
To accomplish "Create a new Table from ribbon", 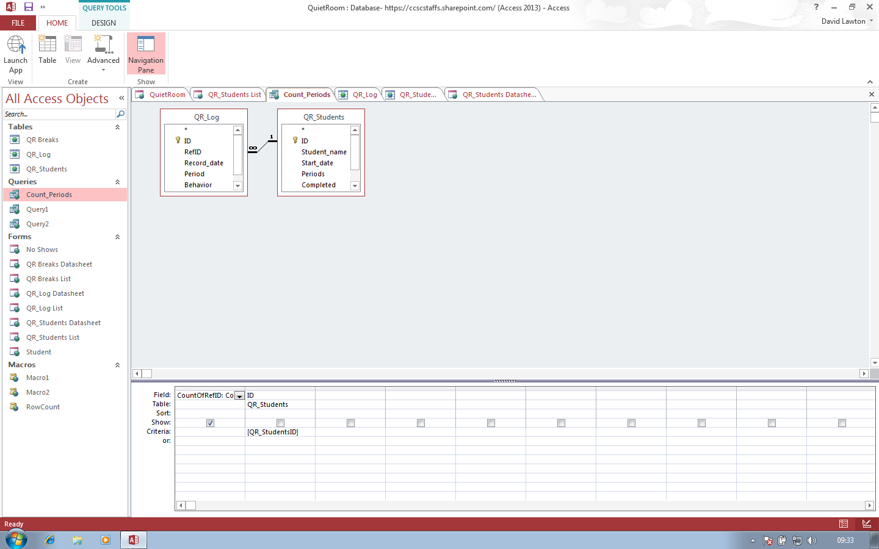I will [x=47, y=50].
